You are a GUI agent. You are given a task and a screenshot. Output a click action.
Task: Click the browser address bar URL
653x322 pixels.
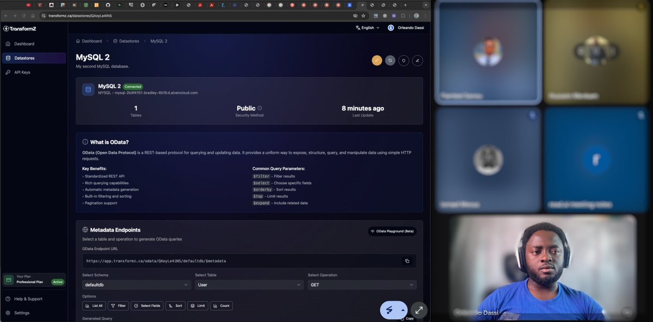pos(81,16)
